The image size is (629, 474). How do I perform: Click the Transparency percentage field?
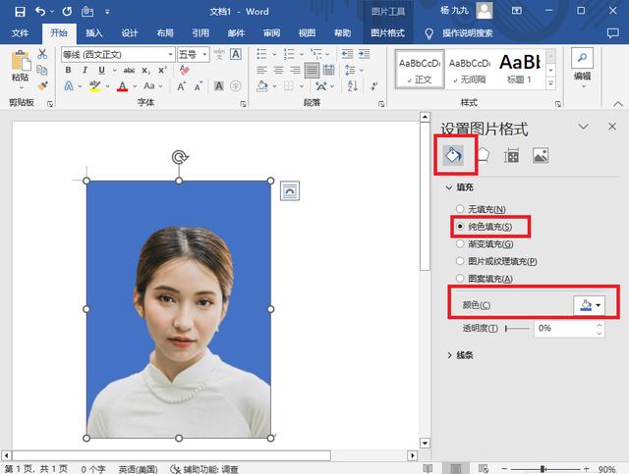click(565, 328)
